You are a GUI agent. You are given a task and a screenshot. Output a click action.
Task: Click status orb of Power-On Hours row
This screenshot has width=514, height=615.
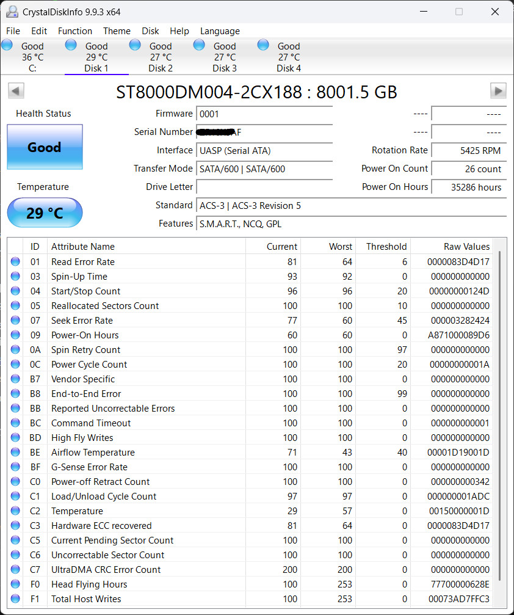coord(15,335)
